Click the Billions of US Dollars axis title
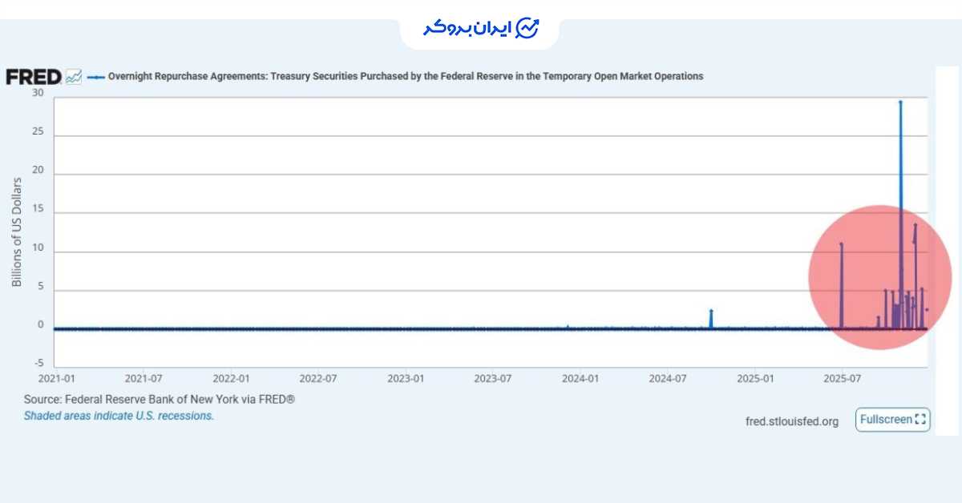Image resolution: width=962 pixels, height=503 pixels. click(x=17, y=232)
